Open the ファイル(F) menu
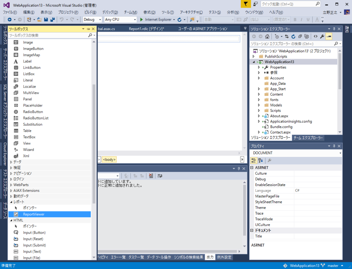 tap(10, 12)
